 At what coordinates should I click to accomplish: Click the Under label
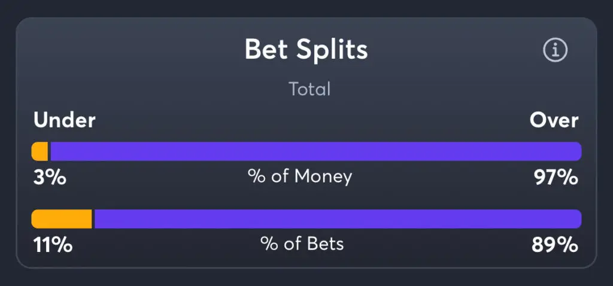65,120
